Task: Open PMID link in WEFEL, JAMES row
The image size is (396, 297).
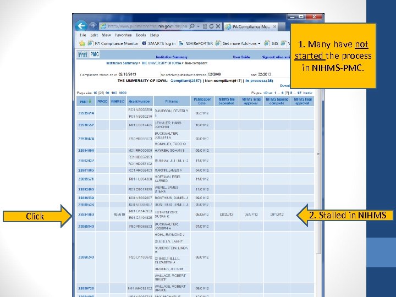Action: [86, 189]
